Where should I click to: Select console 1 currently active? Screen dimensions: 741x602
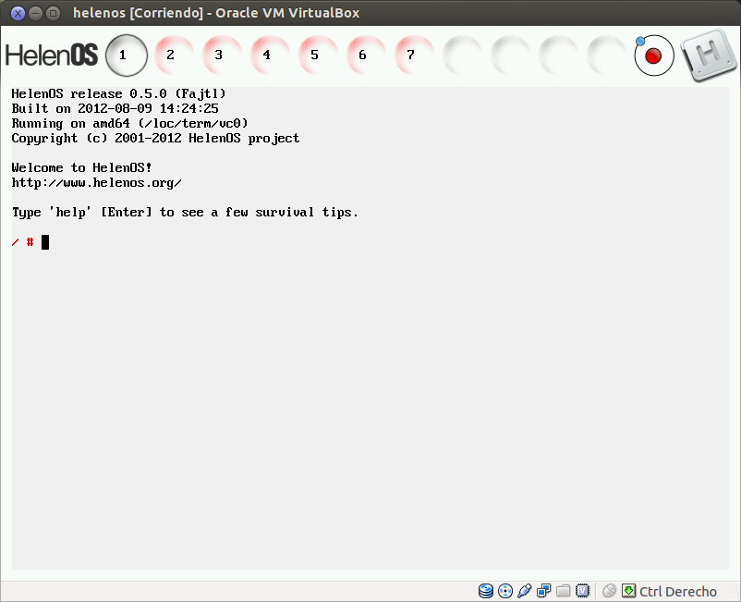tap(126, 55)
